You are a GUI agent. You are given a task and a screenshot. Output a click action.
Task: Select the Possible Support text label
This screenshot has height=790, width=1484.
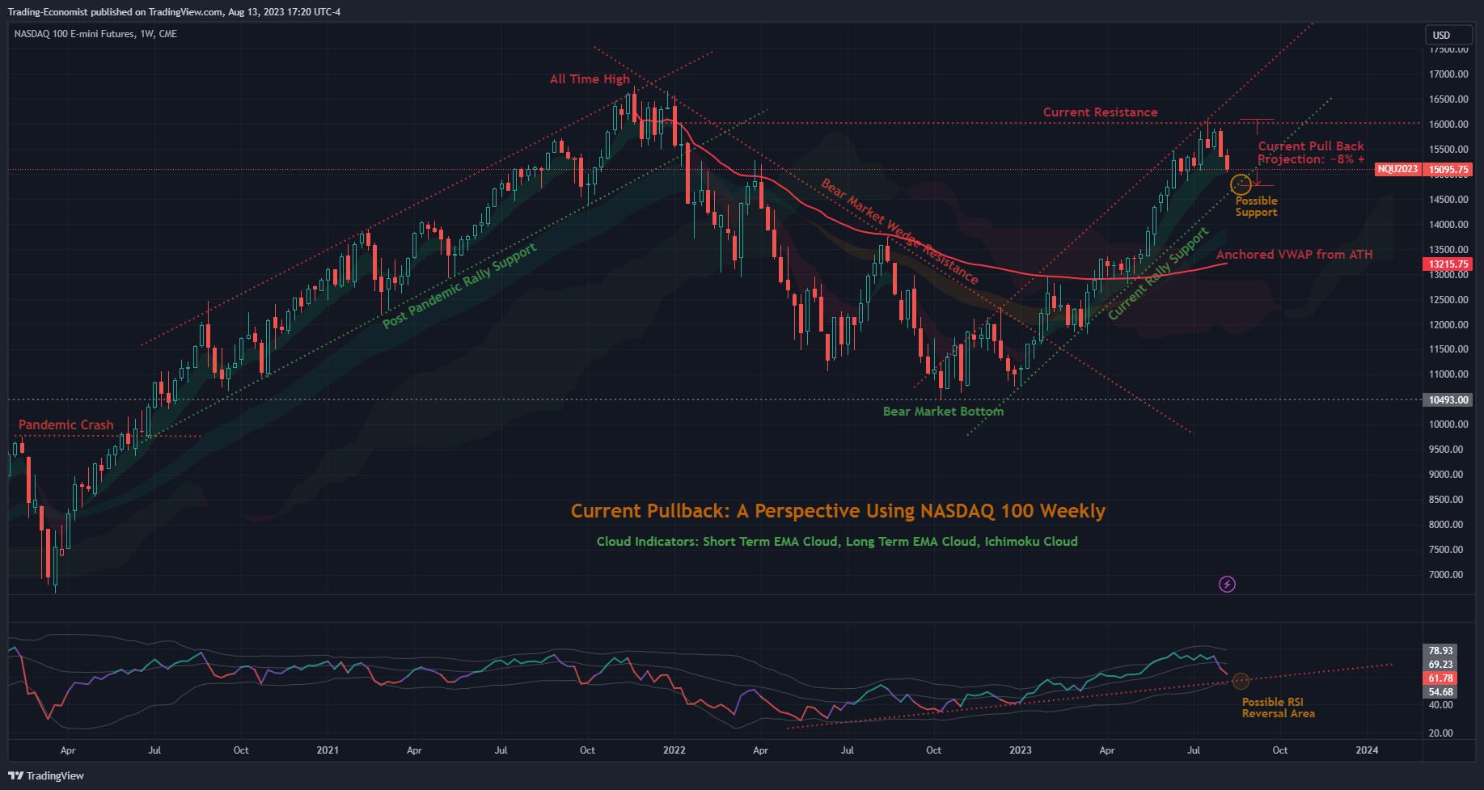(x=1256, y=206)
